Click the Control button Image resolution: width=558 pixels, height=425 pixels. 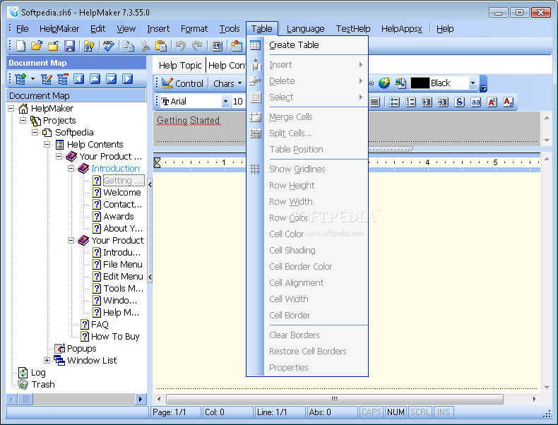point(182,83)
